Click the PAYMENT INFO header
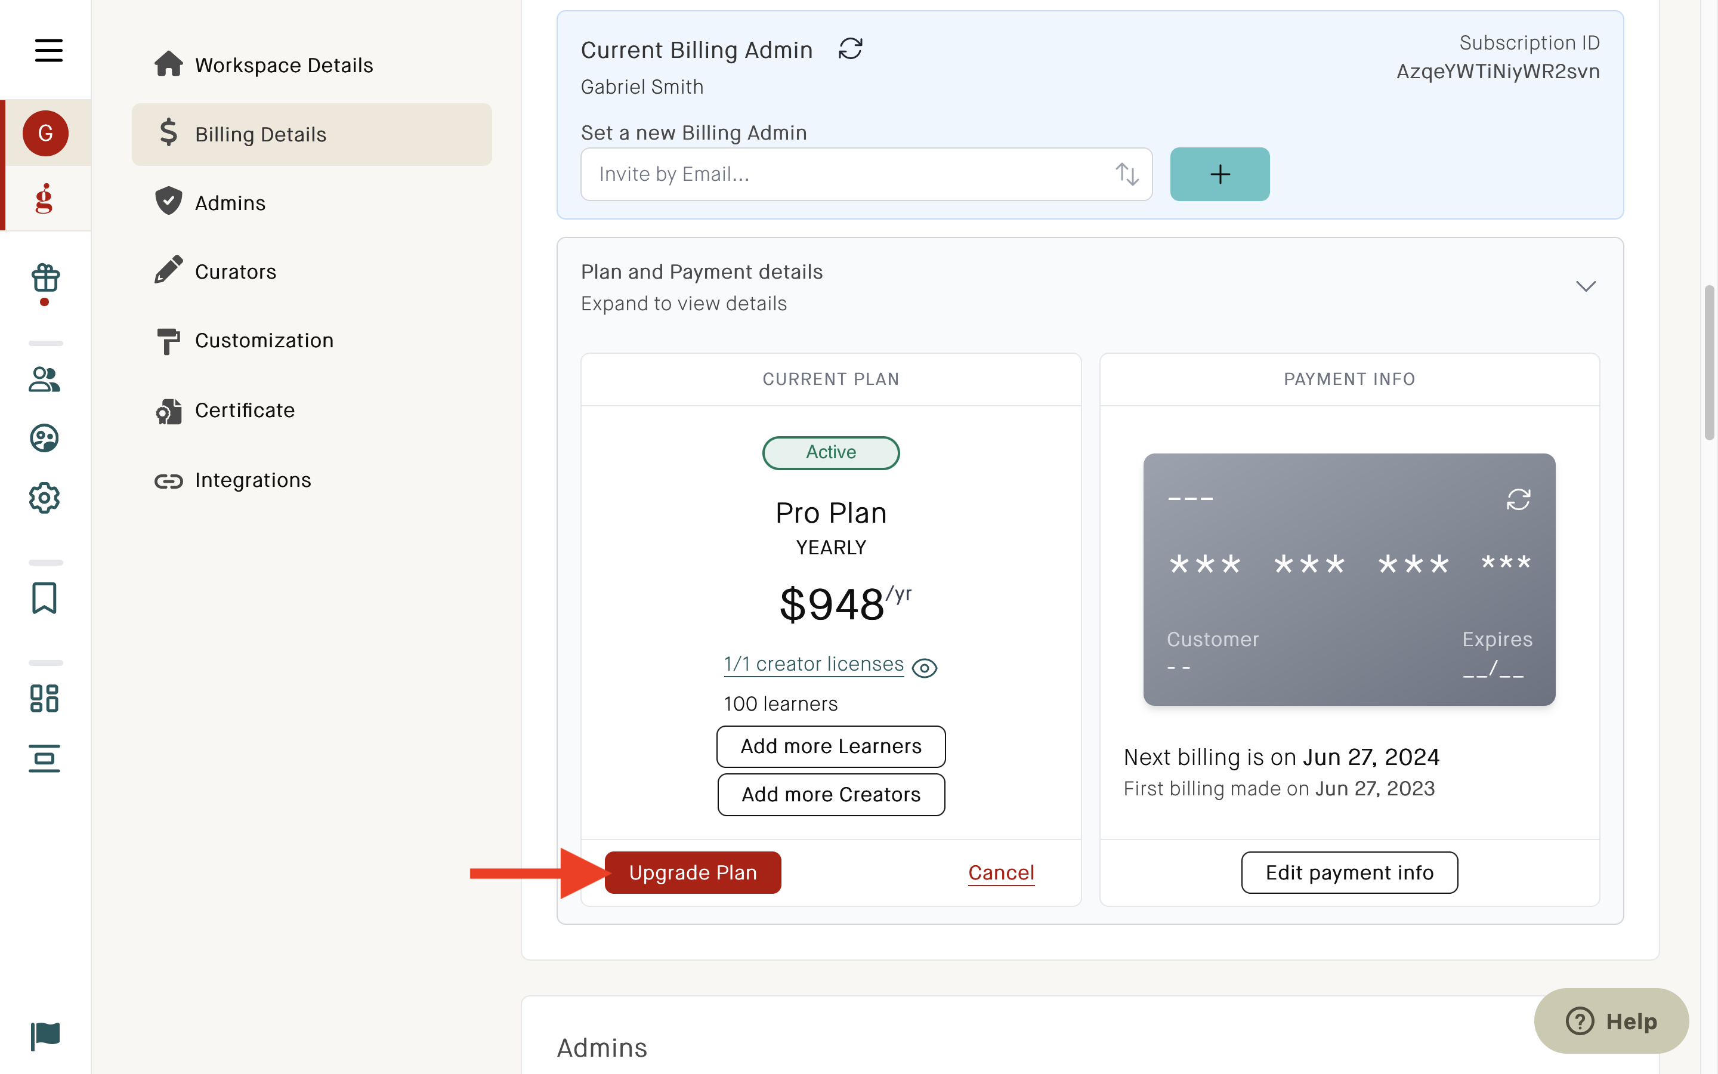Screen dimensions: 1718x1074 tap(1349, 379)
